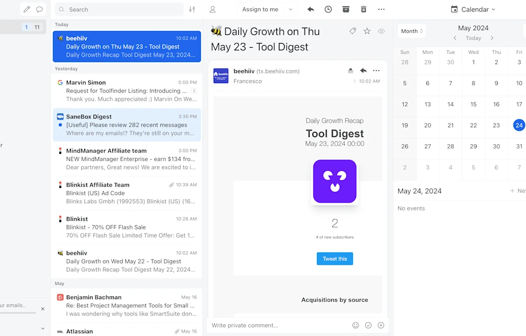Click the Search input field
This screenshot has height=336, width=526.
coord(119,9)
